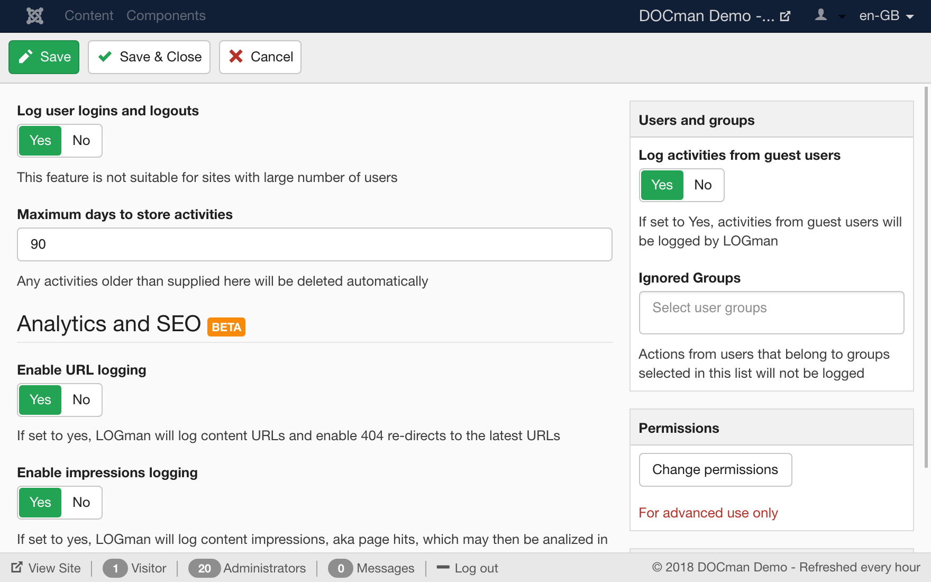
Task: Open the Components menu
Action: [x=166, y=16]
